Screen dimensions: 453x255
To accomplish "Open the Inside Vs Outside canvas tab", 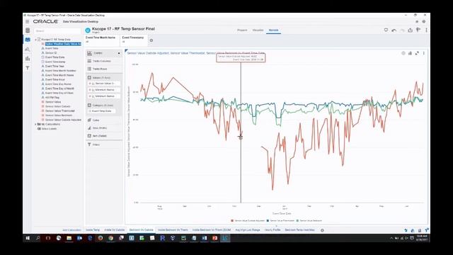I will [x=115, y=229].
